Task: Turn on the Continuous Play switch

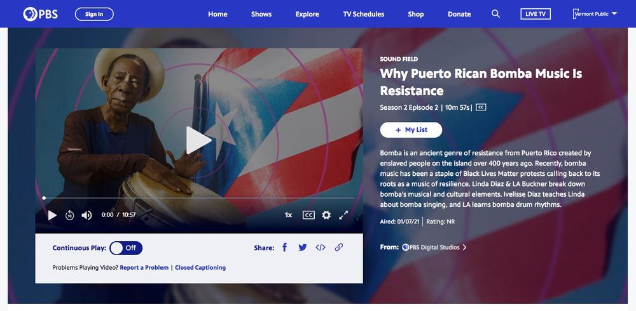Action: tap(126, 248)
